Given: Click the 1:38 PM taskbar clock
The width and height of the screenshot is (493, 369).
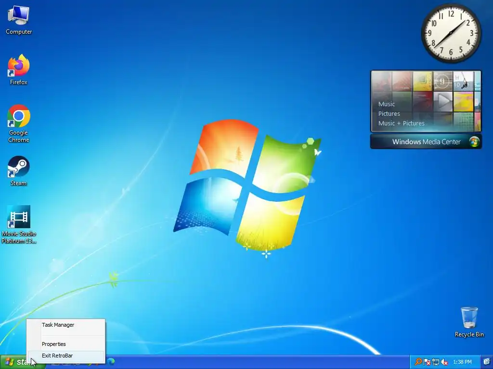Looking at the screenshot, I should click(462, 362).
